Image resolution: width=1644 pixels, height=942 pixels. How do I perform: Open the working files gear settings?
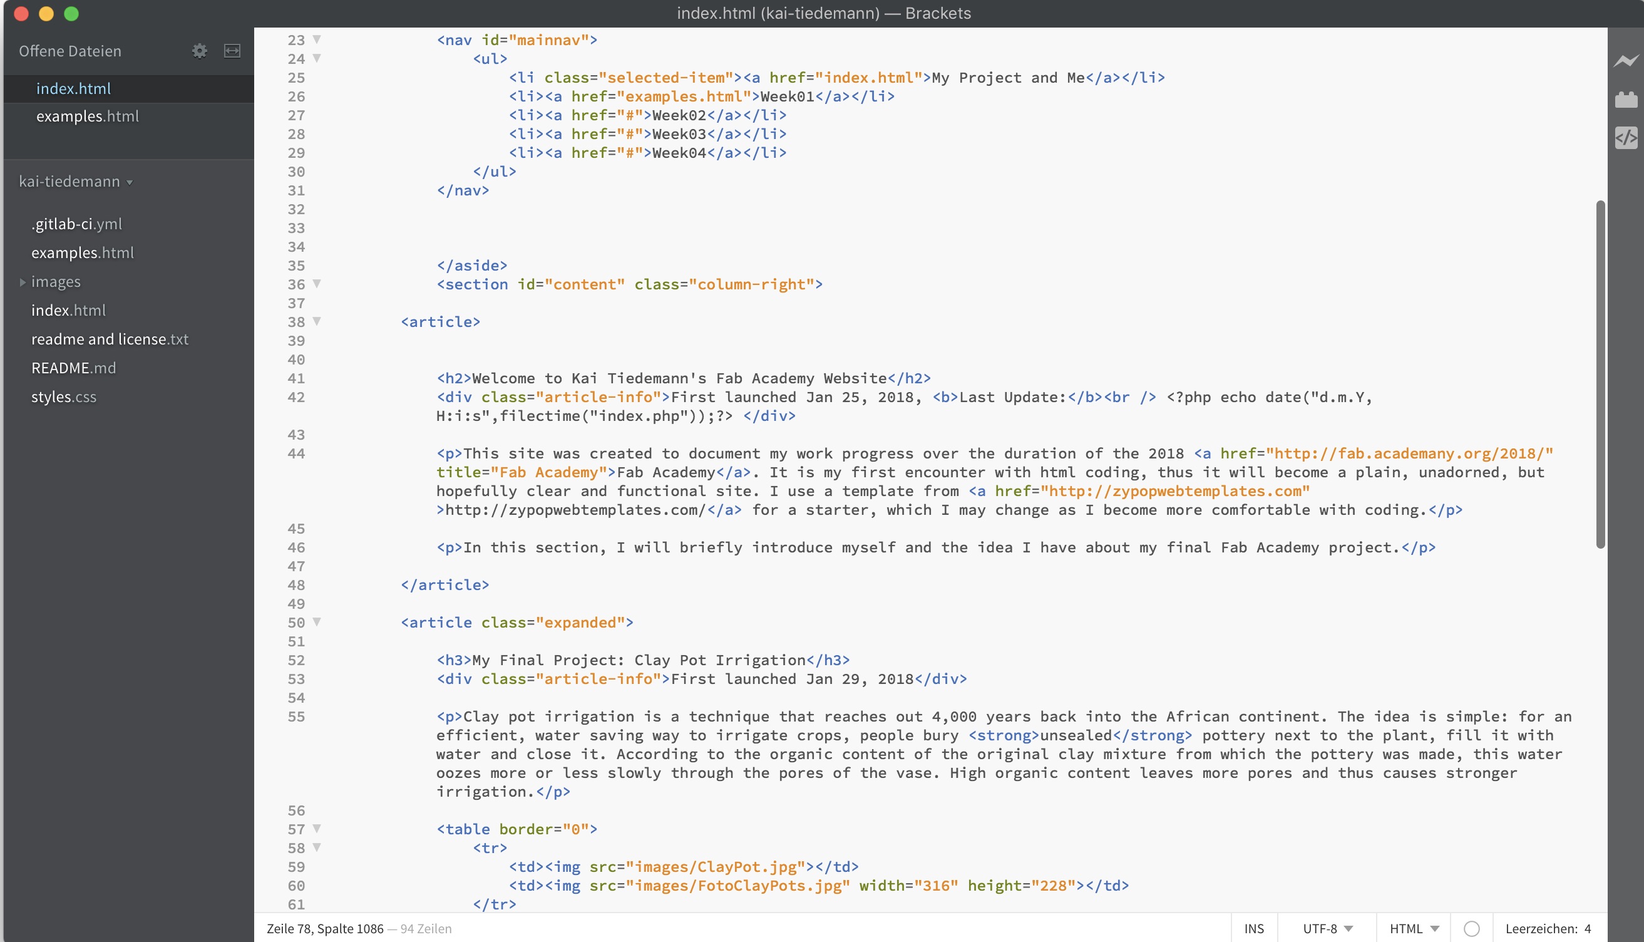pyautogui.click(x=199, y=51)
